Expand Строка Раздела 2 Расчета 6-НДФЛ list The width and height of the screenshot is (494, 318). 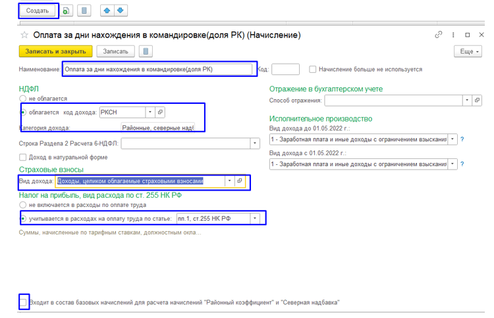tap(254, 144)
